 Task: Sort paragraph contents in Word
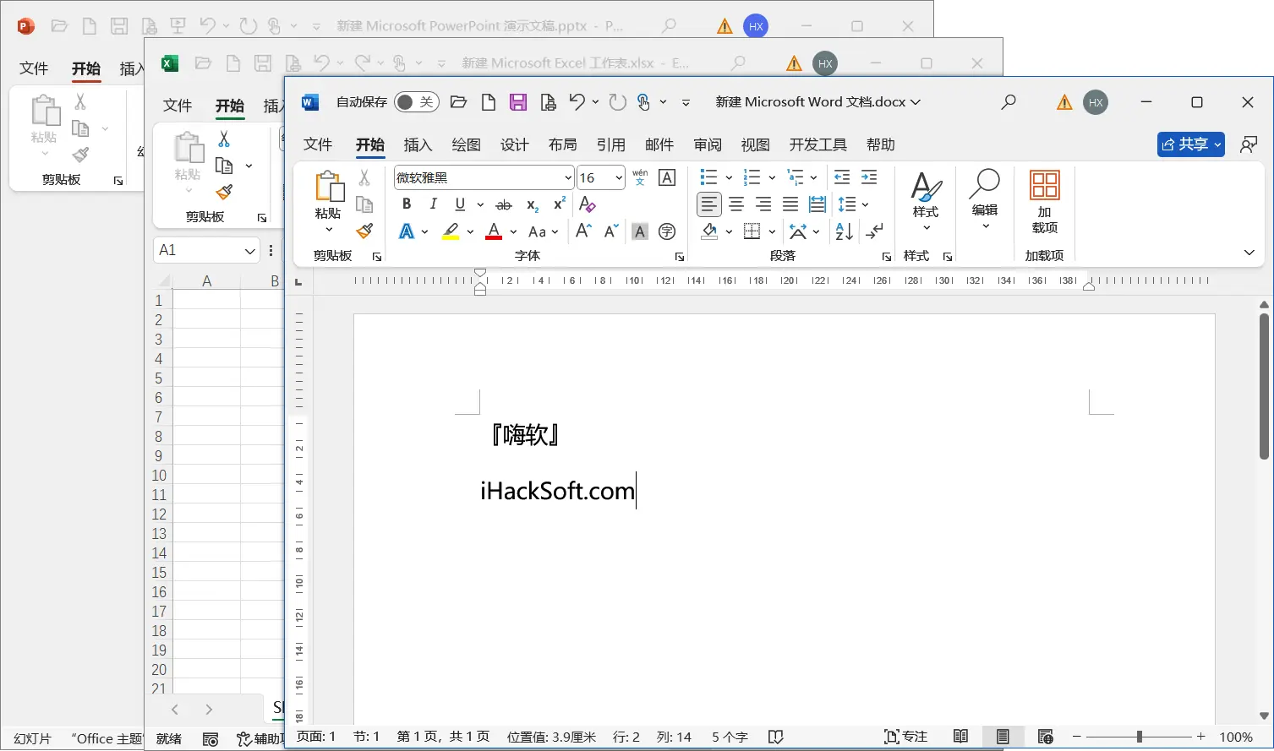pyautogui.click(x=844, y=231)
